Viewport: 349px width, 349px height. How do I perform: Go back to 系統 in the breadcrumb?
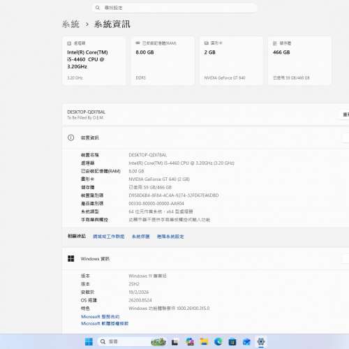click(x=70, y=24)
